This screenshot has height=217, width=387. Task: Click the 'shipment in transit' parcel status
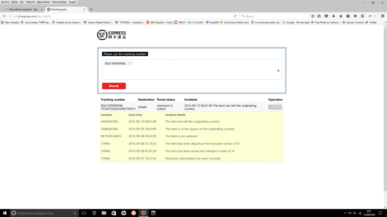pos(165,107)
